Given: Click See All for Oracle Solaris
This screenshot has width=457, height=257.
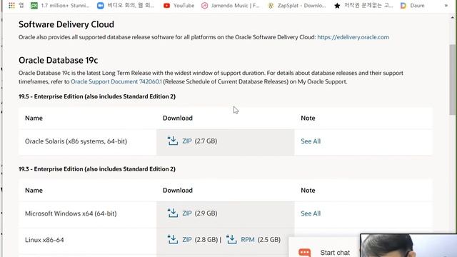Looking at the screenshot, I should 311,141.
